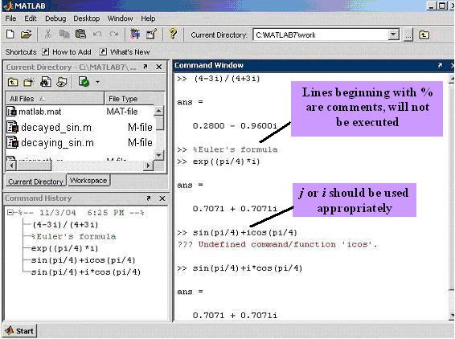Screen dimensions: 455x339
Task: Undock the Command Window
Action: click(441, 66)
